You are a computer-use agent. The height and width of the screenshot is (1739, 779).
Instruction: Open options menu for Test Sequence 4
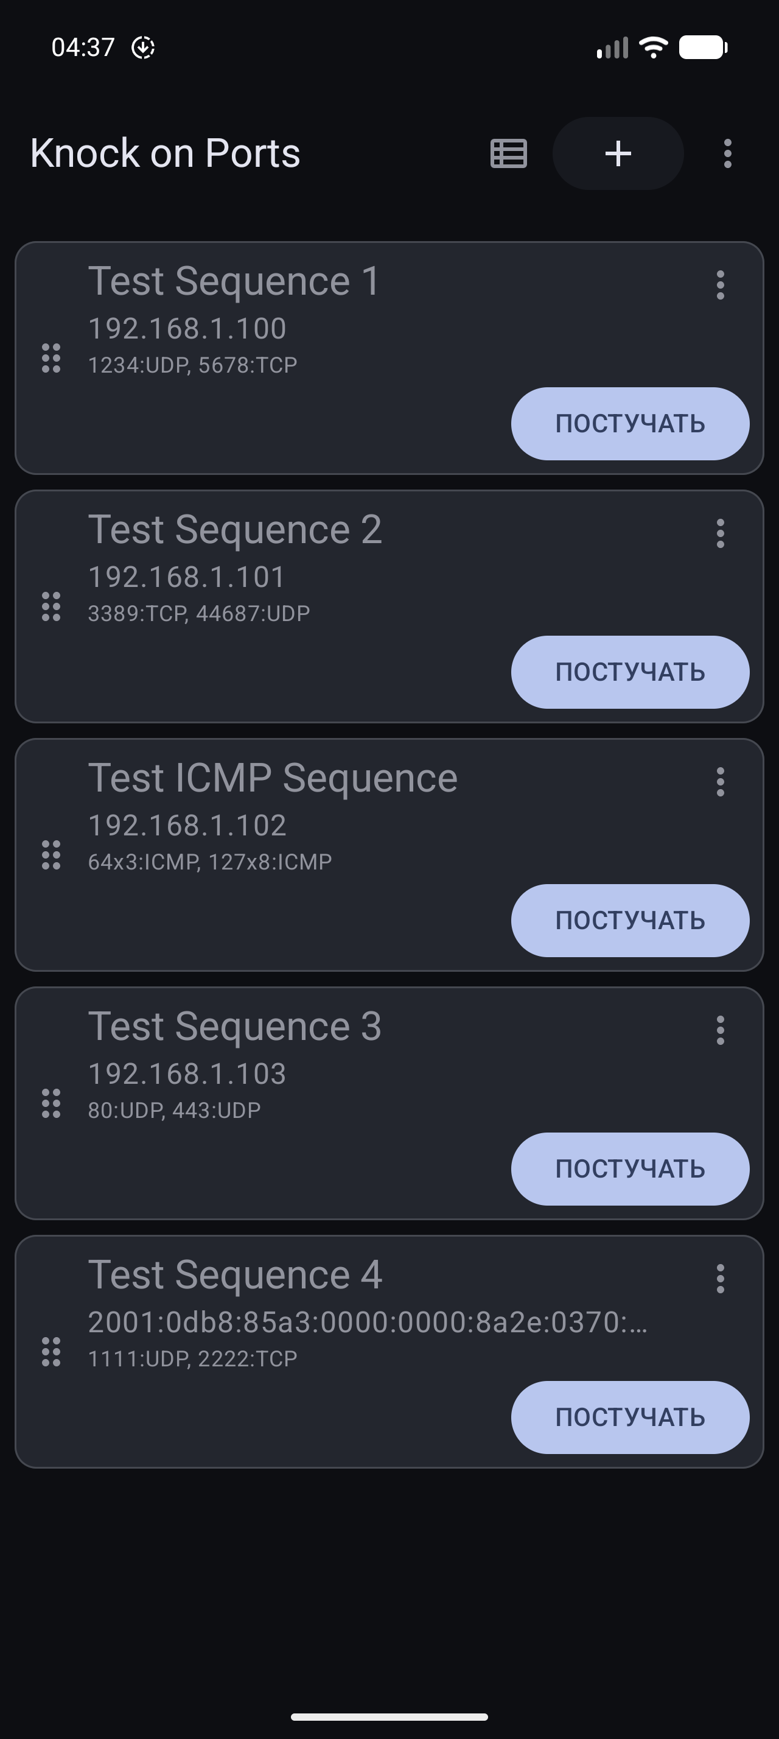coord(721,1279)
